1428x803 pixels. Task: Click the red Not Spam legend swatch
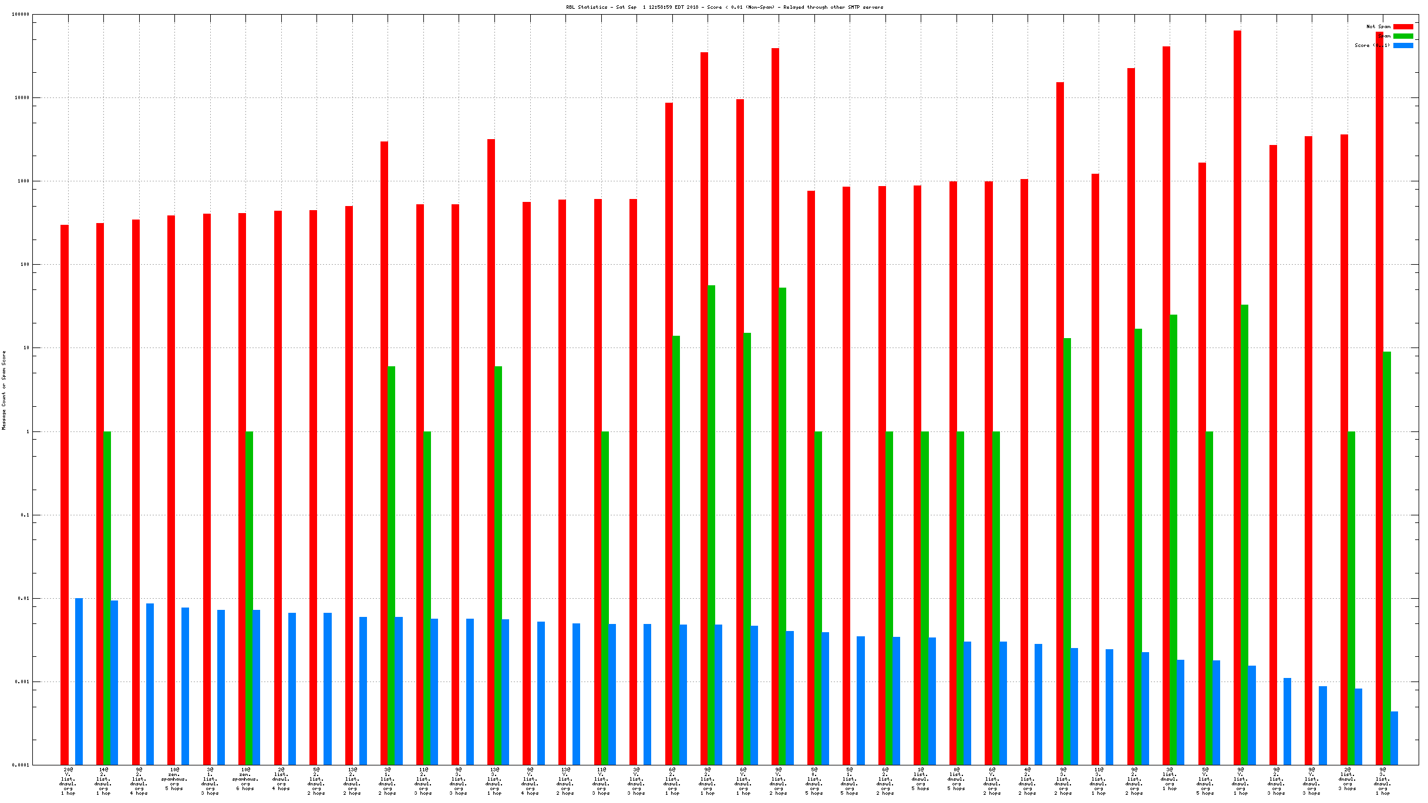pyautogui.click(x=1403, y=27)
